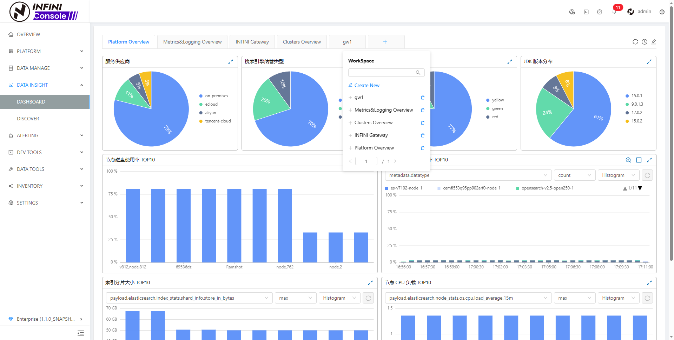
Task: Expand the ALERTING sidebar menu
Action: pyautogui.click(x=45, y=135)
